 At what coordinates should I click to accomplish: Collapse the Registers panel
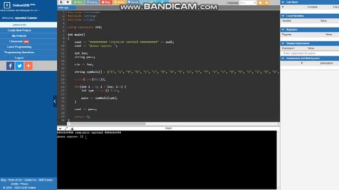(x=283, y=30)
